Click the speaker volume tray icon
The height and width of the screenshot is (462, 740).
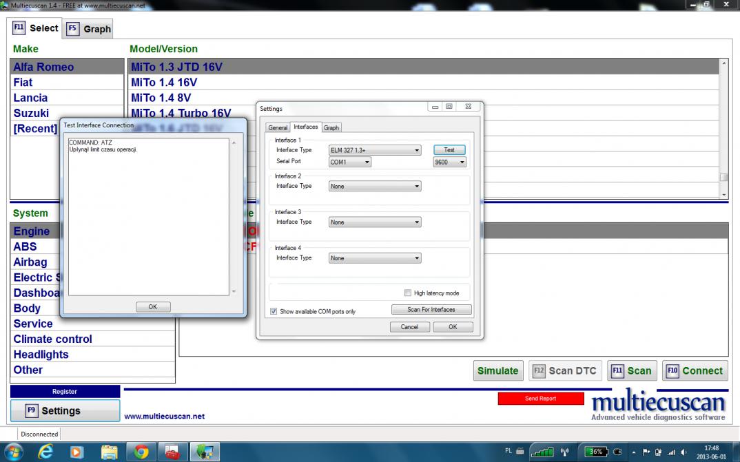684,452
